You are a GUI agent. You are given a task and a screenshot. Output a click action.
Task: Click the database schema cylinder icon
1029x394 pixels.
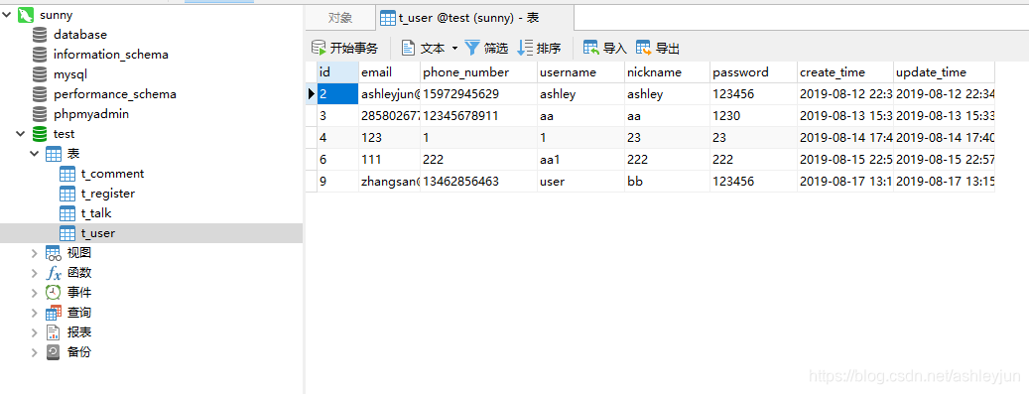click(40, 34)
